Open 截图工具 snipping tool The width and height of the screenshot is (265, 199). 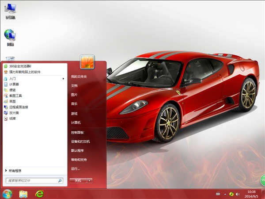(15, 96)
